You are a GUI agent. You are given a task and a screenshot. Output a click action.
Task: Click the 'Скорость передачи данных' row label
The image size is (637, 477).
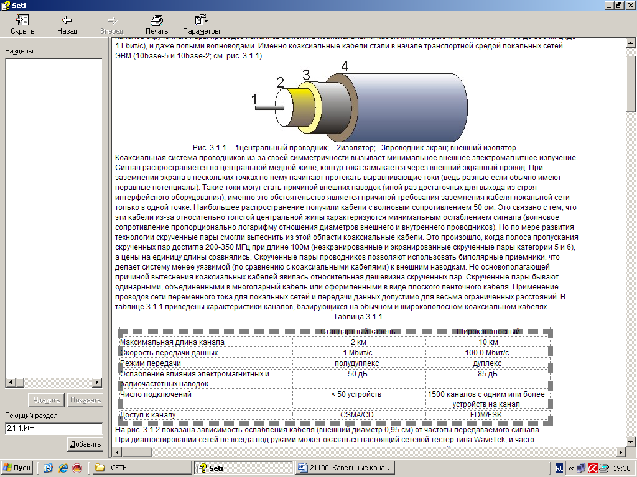tap(169, 353)
